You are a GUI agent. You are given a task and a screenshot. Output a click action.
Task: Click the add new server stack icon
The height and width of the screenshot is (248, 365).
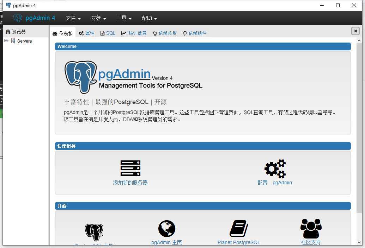tap(130, 168)
